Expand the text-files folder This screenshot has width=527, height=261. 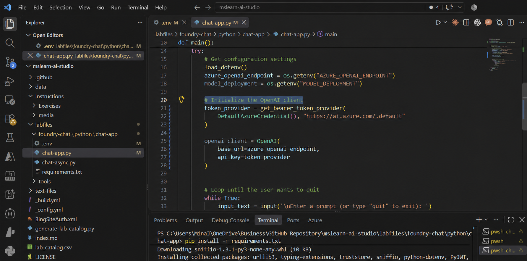30,191
